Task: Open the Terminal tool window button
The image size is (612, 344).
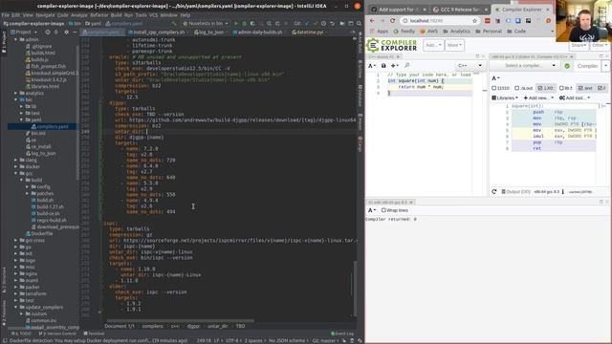Action: tap(94, 333)
